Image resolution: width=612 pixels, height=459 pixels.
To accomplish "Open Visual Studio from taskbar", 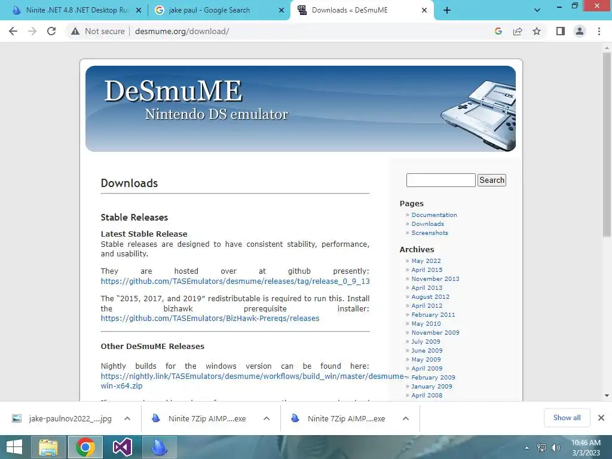I will (123, 447).
